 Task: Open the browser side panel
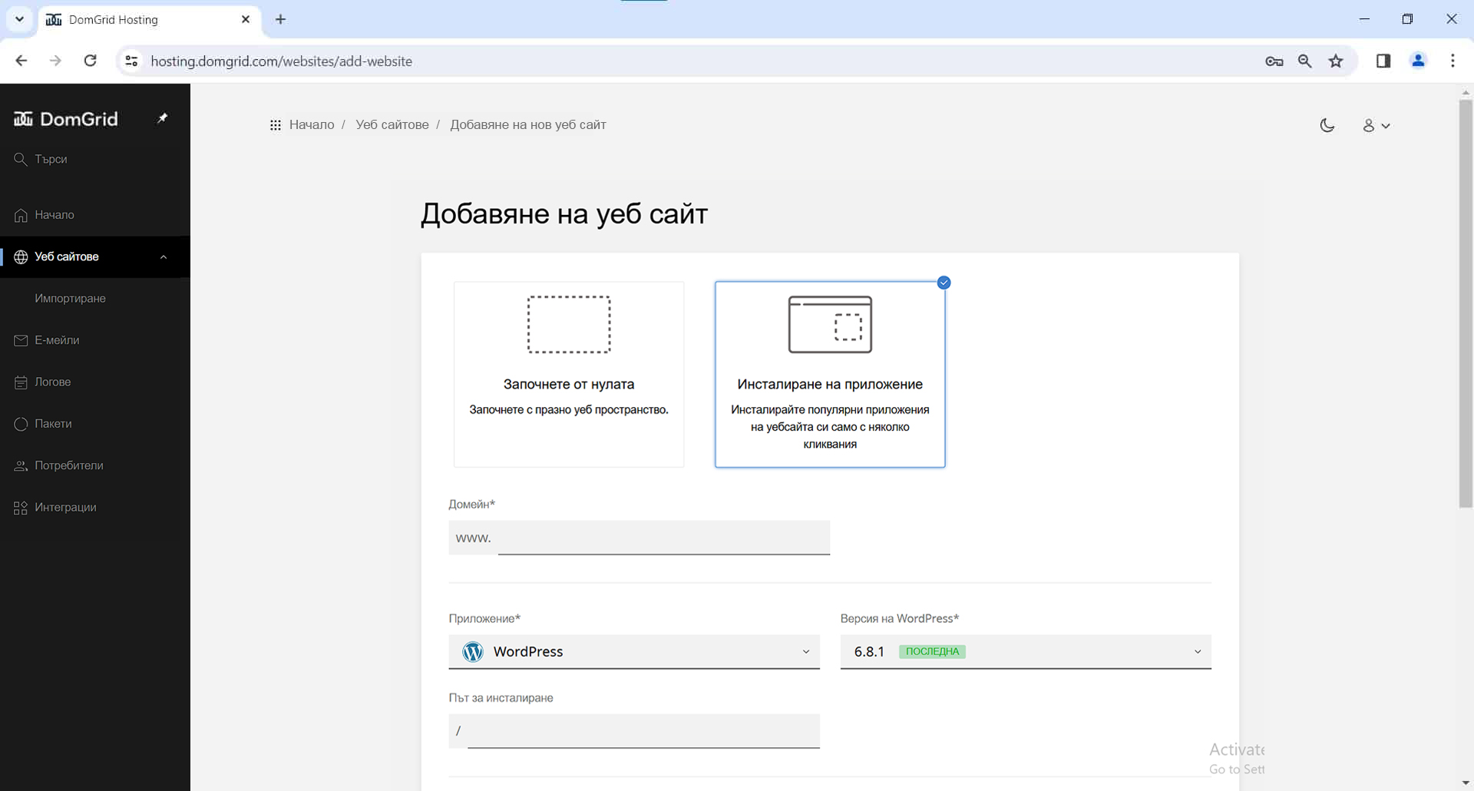coord(1383,61)
